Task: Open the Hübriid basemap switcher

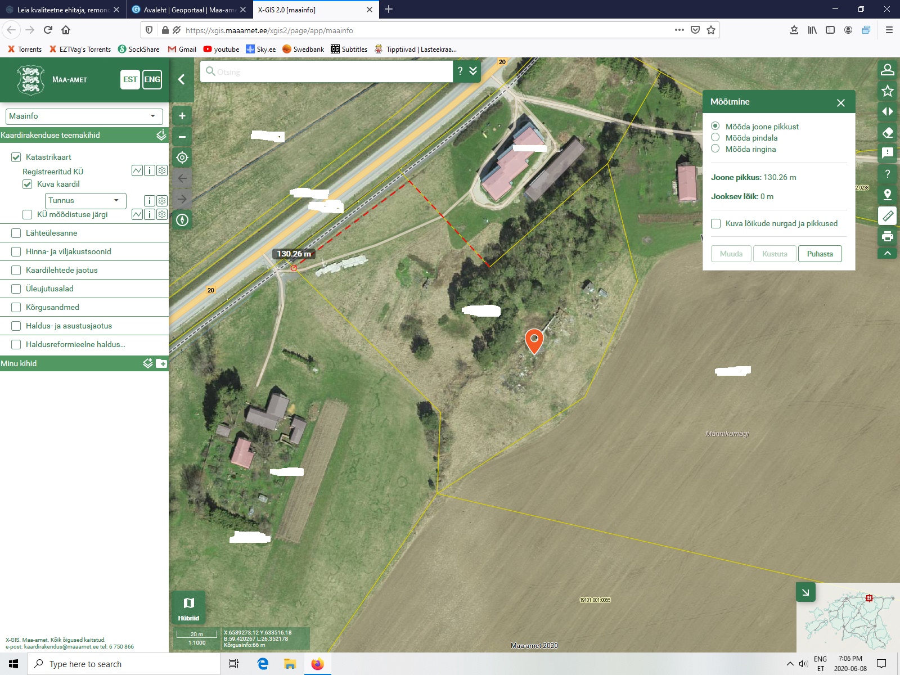Action: (188, 607)
